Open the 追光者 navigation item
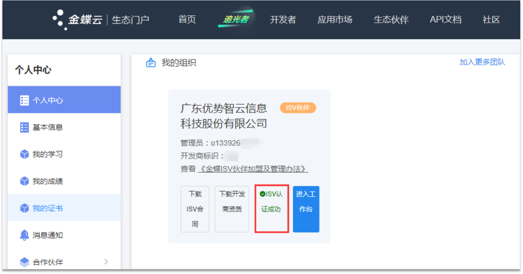The image size is (523, 274). point(236,19)
